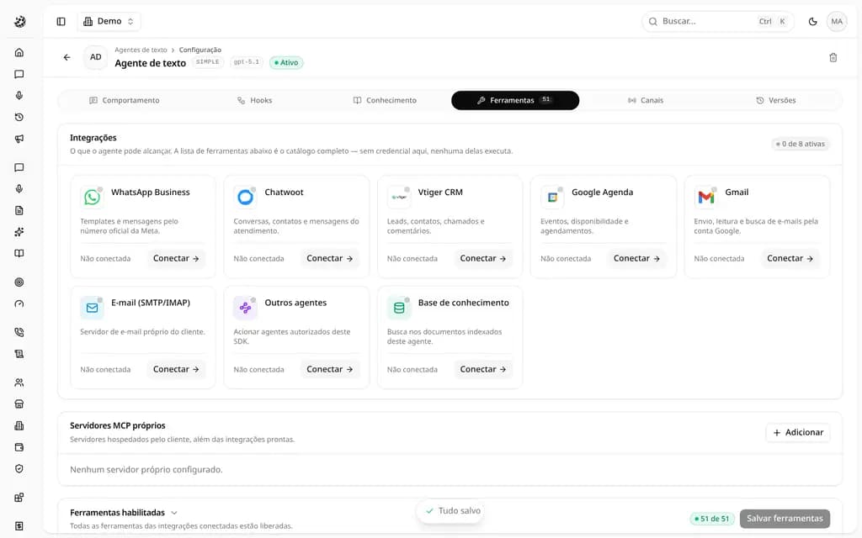Image resolution: width=862 pixels, height=538 pixels.
Task: Open the sparkles icon in sidebar
Action: [x=19, y=232]
